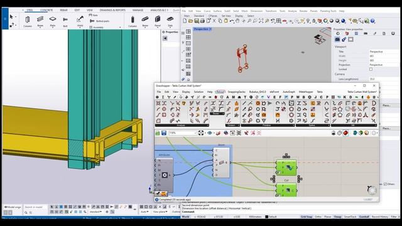
Task: Click the Undo arrow in Rhino toolbar
Action: [x=232, y=21]
